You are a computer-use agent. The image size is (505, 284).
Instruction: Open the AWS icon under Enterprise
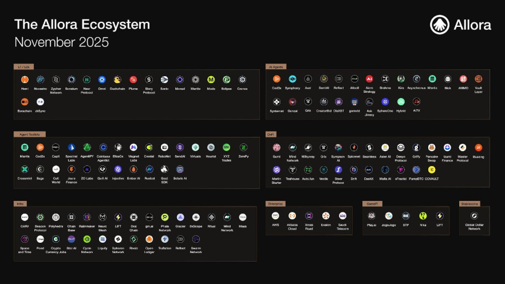(x=276, y=216)
